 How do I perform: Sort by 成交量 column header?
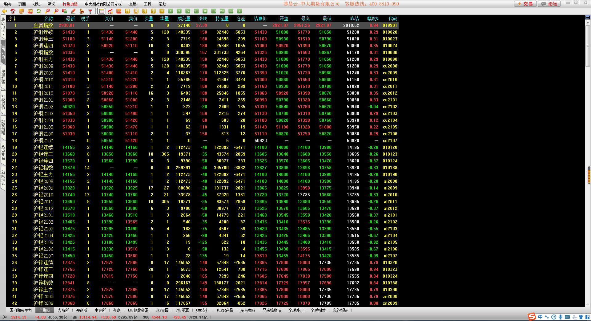pos(184,18)
